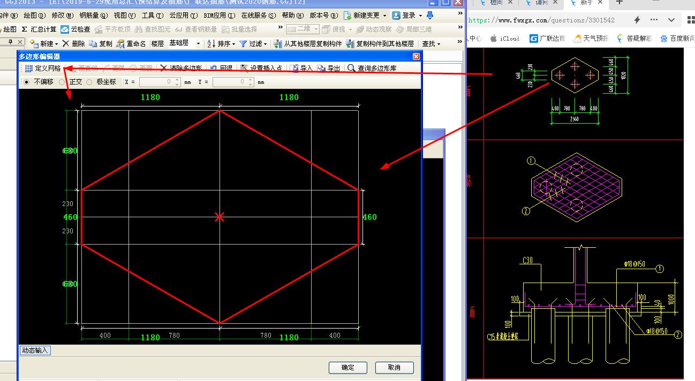The height and width of the screenshot is (381, 695).
Task: Open the 查找 find dropdown
Action: (x=431, y=43)
